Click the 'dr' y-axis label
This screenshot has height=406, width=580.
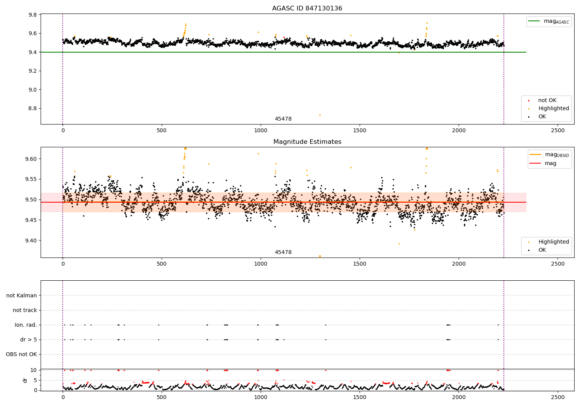coord(25,380)
